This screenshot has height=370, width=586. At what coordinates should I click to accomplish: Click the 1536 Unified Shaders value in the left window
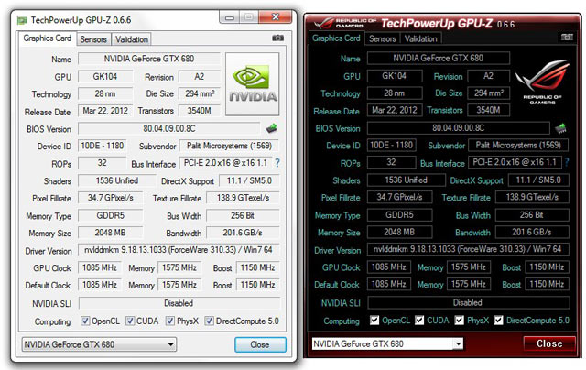pos(116,181)
